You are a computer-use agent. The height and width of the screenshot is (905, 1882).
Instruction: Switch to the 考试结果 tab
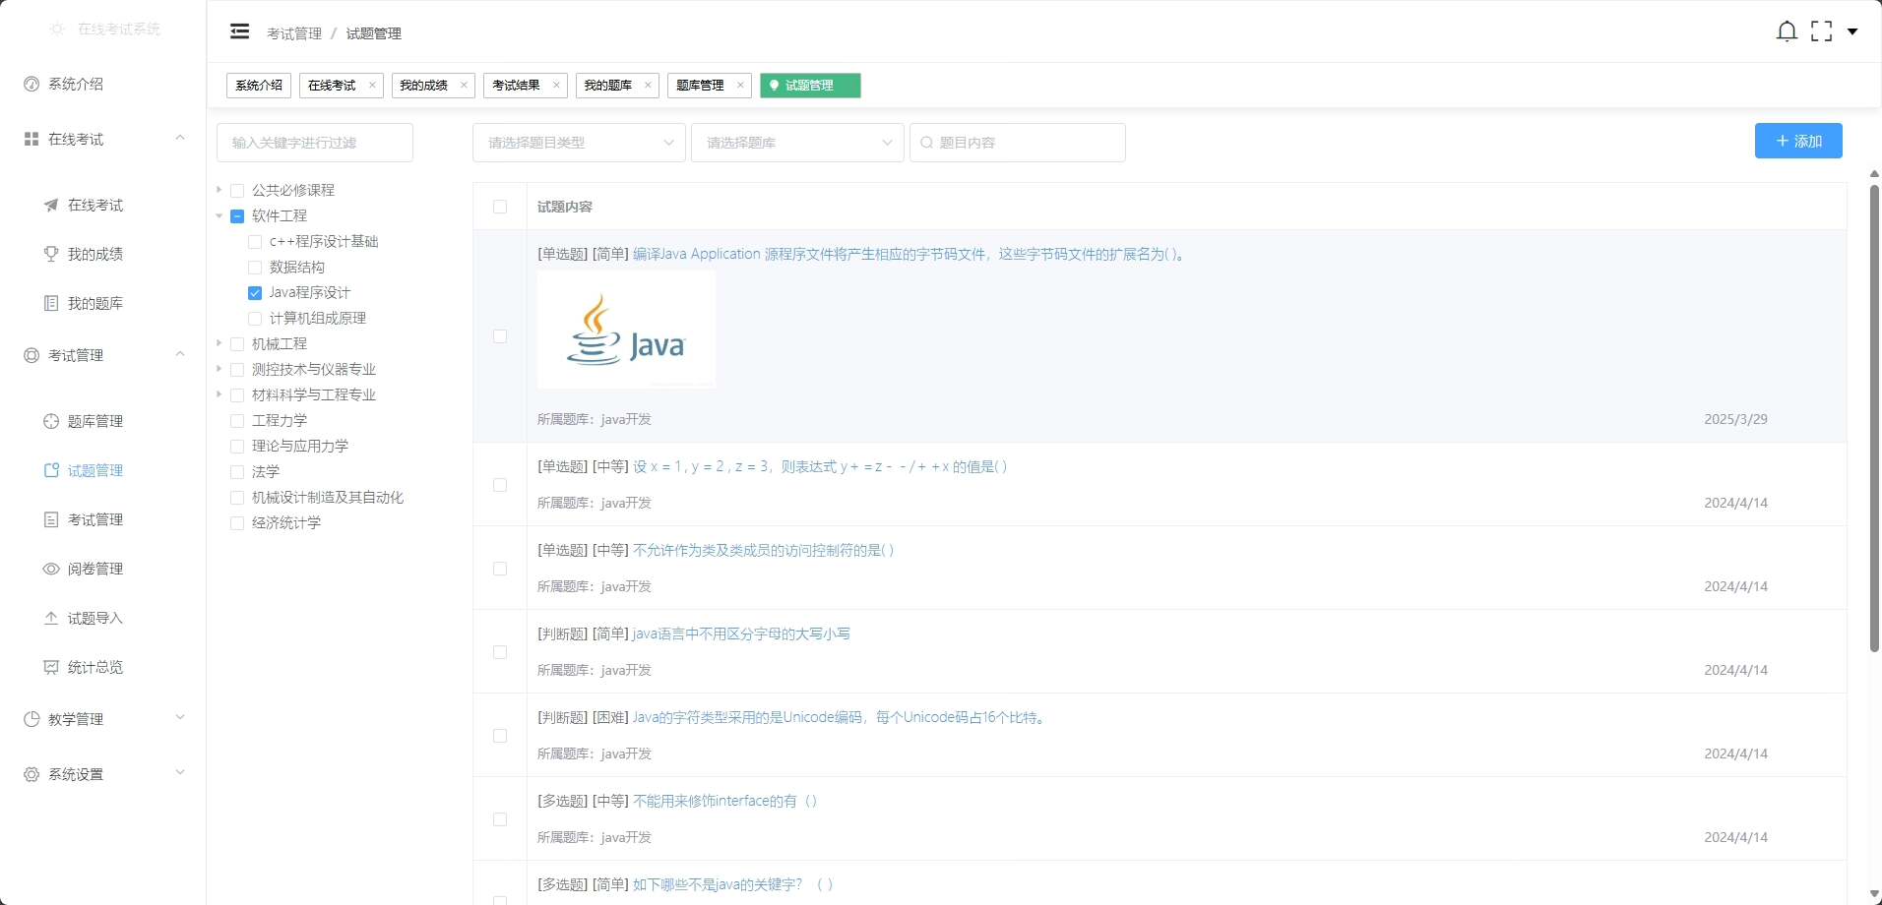point(516,86)
